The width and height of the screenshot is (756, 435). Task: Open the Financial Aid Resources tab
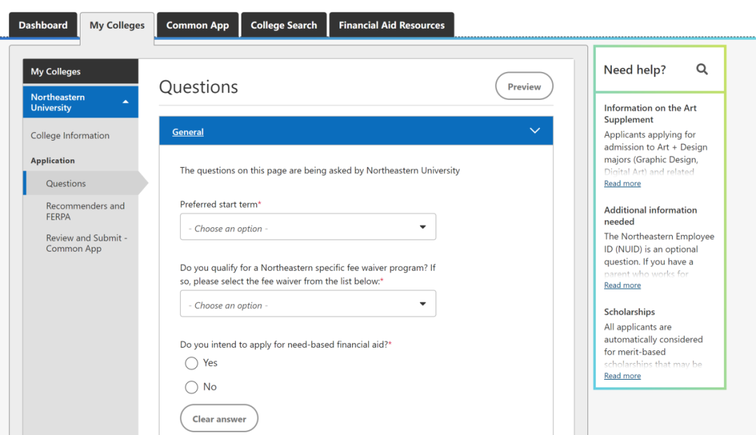point(391,25)
